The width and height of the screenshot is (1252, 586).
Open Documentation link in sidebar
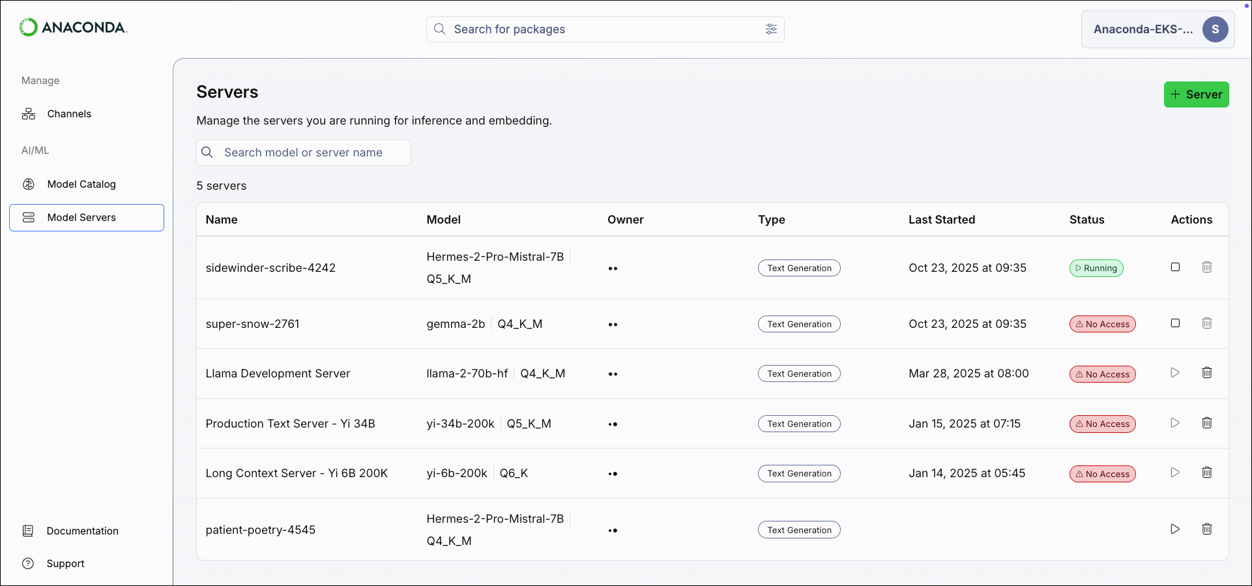tap(82, 531)
